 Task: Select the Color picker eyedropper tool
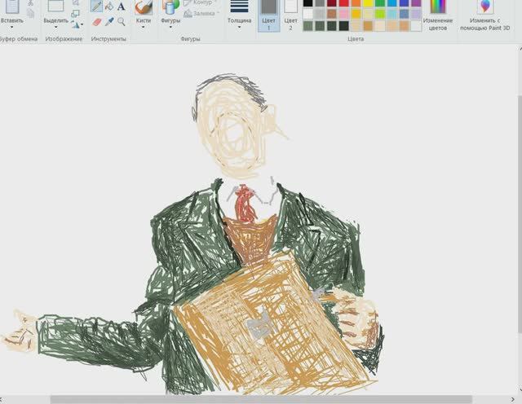point(109,22)
